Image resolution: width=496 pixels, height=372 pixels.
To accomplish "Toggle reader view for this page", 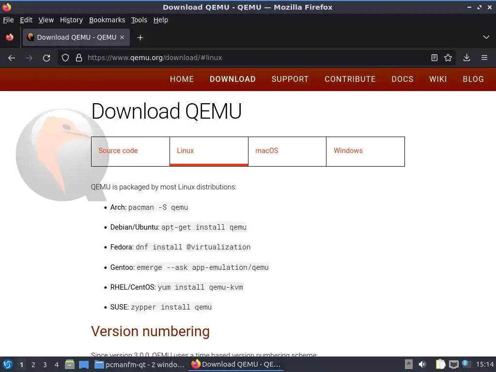I will tap(434, 58).
